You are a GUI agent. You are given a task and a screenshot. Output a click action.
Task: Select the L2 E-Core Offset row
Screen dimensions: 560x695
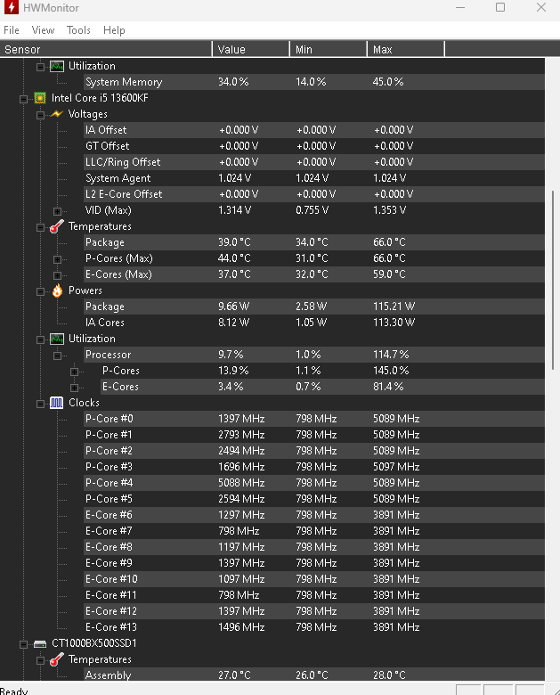314,194
